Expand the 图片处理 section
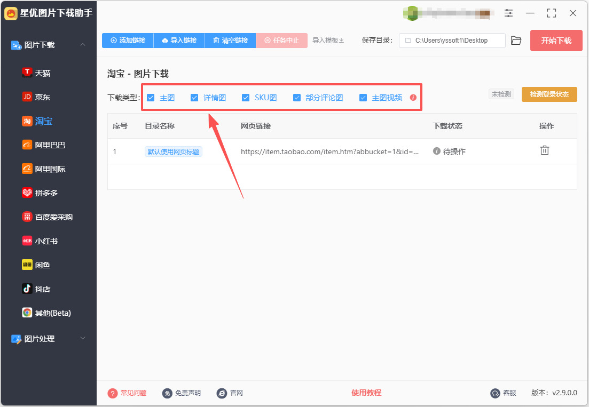The image size is (589, 407). click(x=83, y=338)
